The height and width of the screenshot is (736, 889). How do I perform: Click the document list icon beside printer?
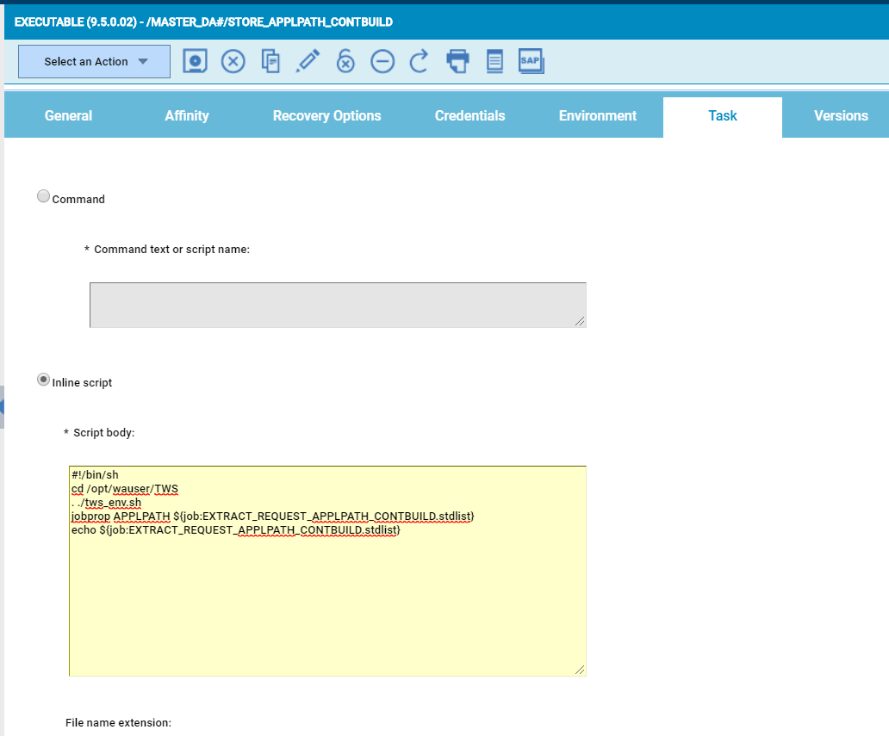point(494,61)
